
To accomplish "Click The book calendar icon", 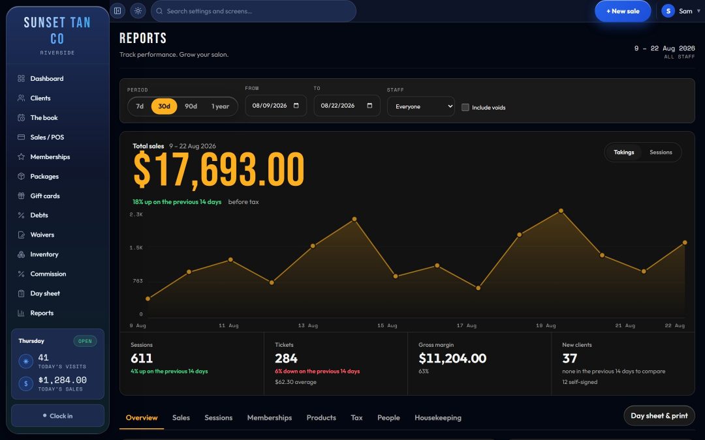I will 21,117.
